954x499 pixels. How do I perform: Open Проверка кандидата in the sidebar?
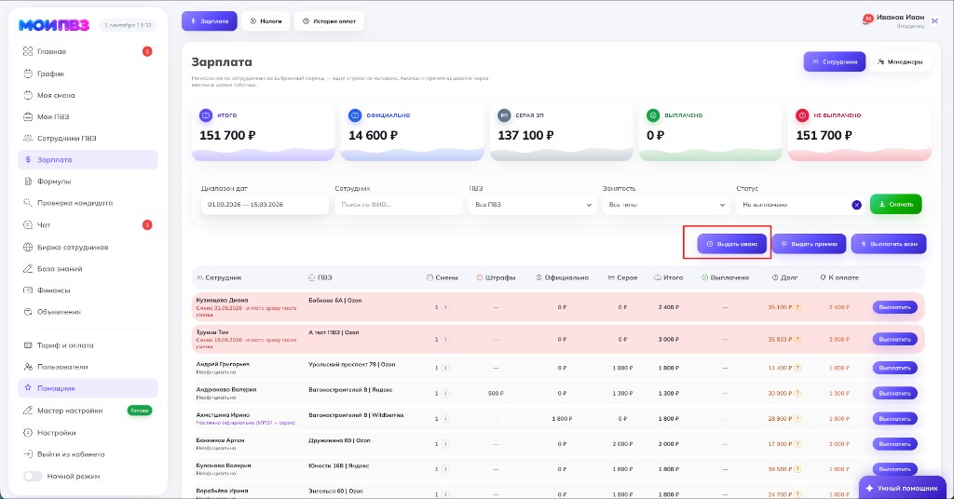pyautogui.click(x=88, y=203)
